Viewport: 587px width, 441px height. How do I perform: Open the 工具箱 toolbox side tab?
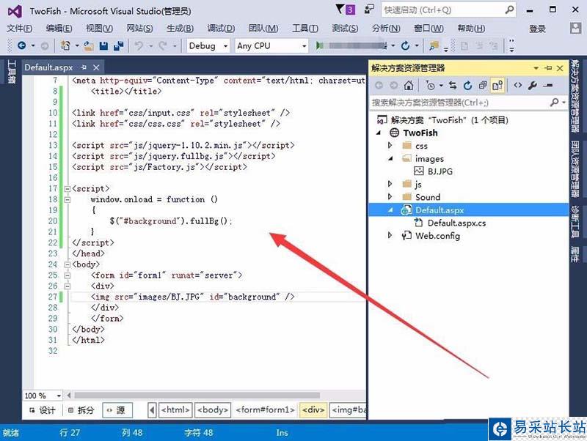(x=11, y=71)
